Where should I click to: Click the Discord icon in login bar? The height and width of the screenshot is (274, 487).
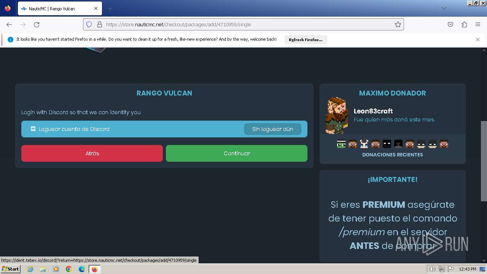(x=33, y=129)
